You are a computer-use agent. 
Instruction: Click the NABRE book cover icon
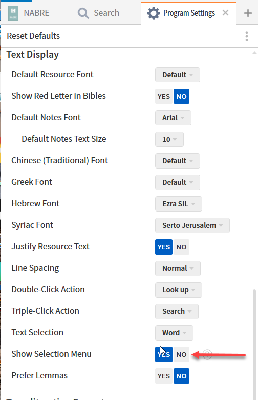(x=13, y=13)
